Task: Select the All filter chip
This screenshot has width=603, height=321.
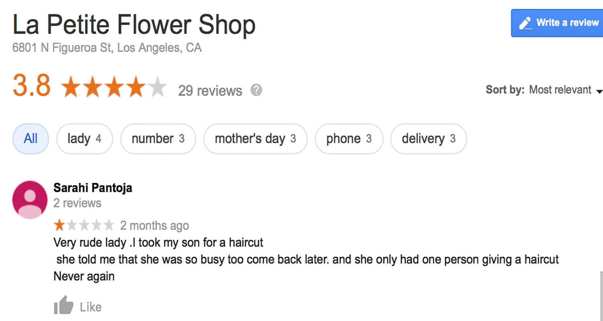Action: tap(31, 139)
